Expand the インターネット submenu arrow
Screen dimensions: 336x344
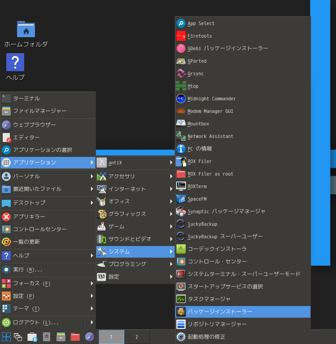pyautogui.click(x=171, y=189)
